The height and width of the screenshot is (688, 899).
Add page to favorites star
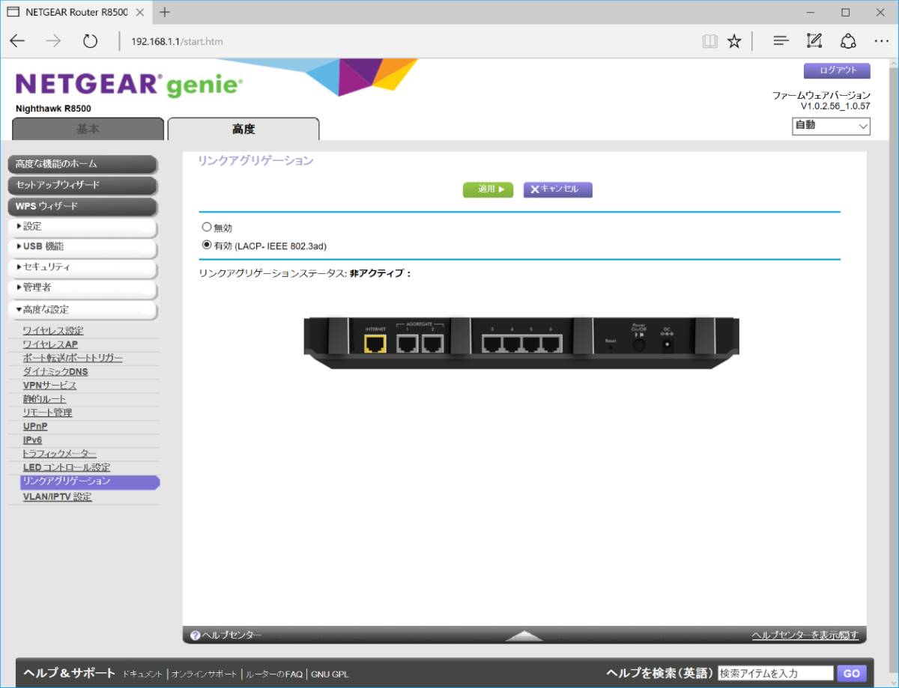click(734, 41)
